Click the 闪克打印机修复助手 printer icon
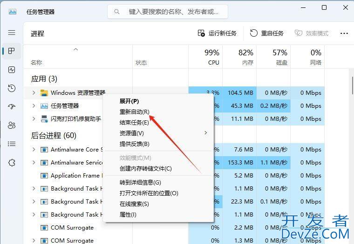 [44, 119]
